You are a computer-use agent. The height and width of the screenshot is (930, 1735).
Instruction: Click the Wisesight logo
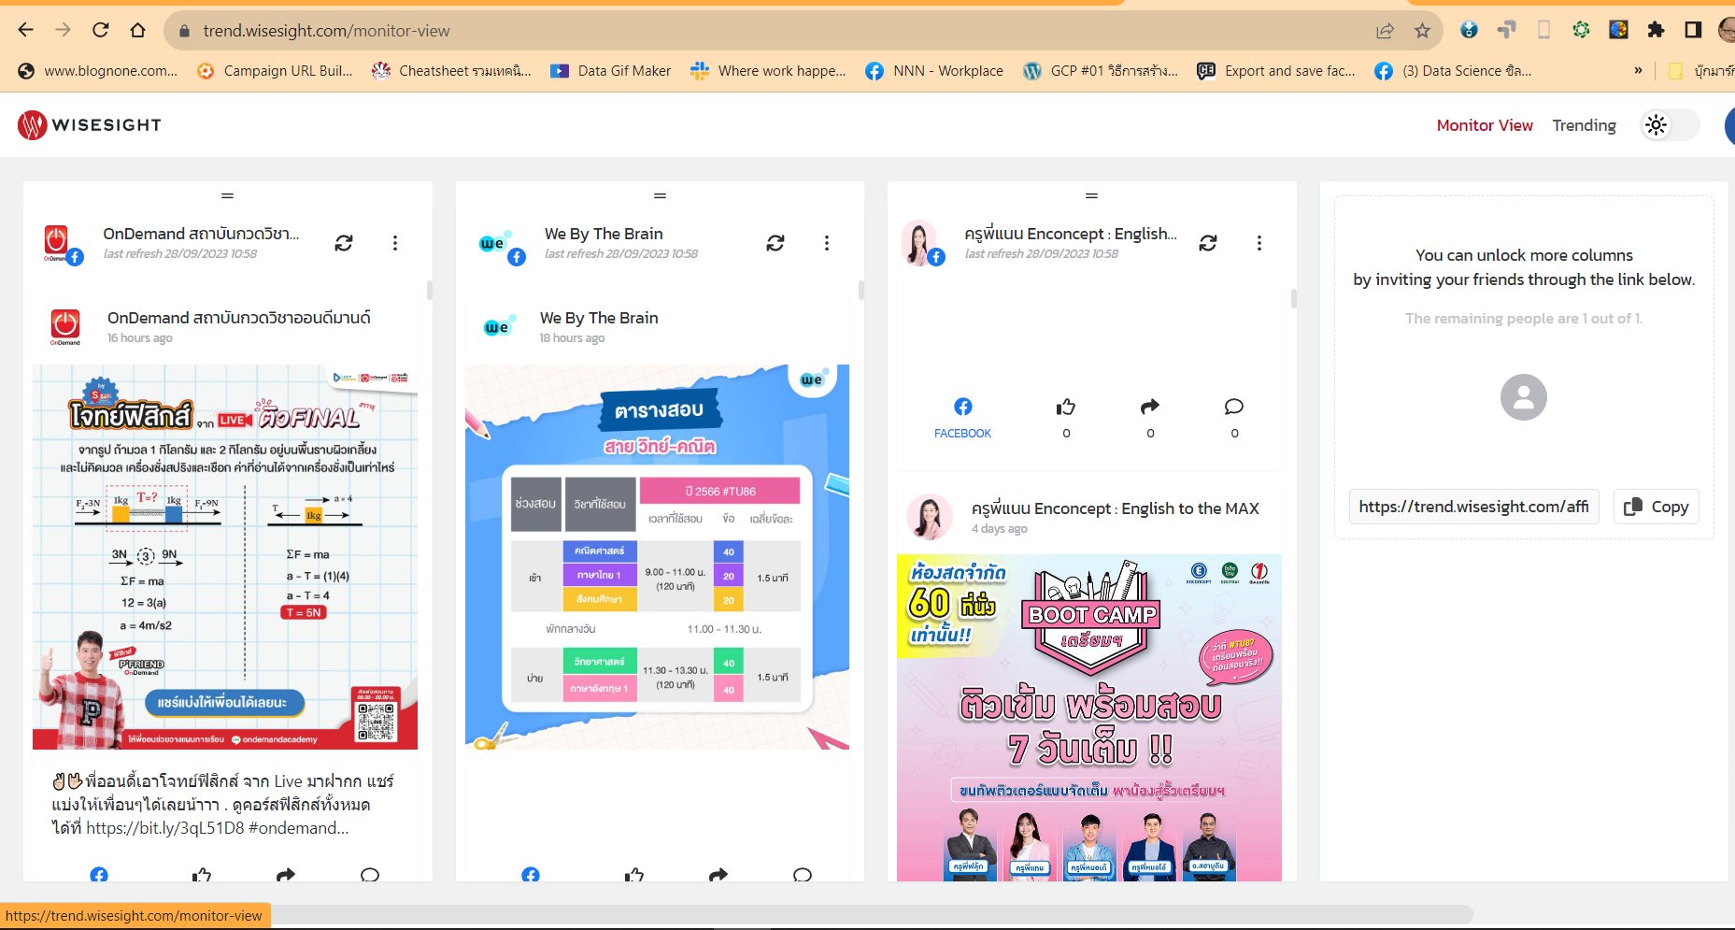coord(90,125)
